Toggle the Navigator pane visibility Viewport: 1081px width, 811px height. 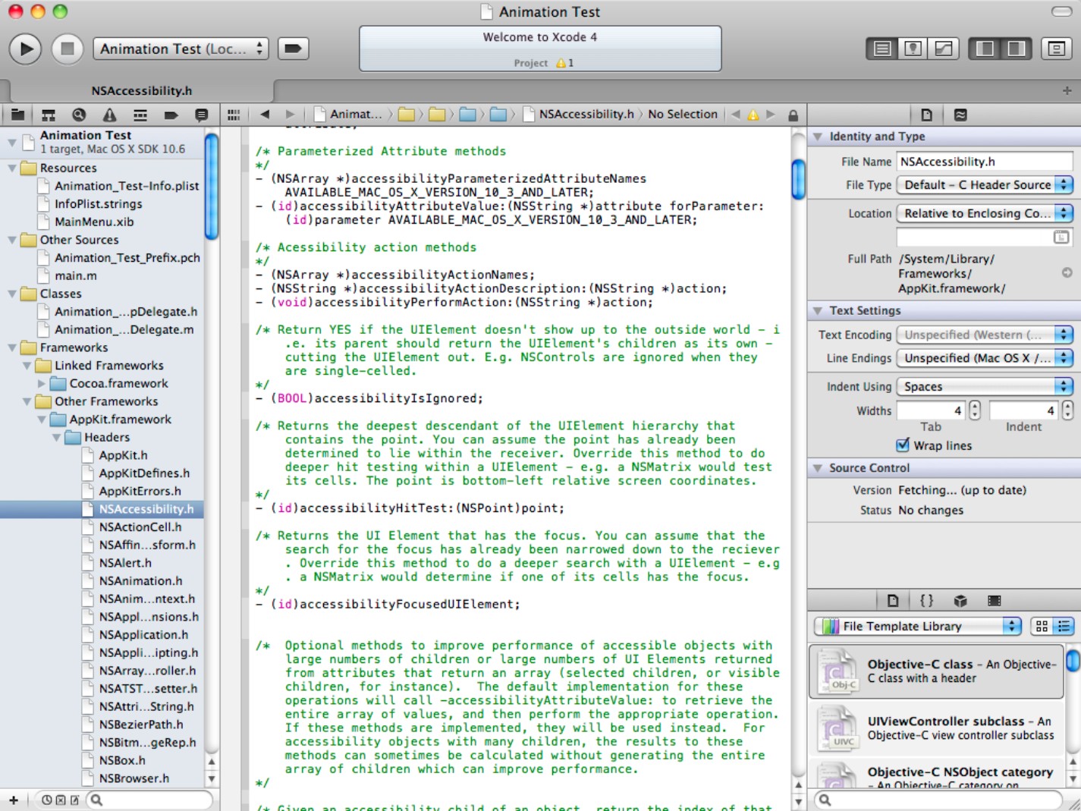click(x=985, y=49)
